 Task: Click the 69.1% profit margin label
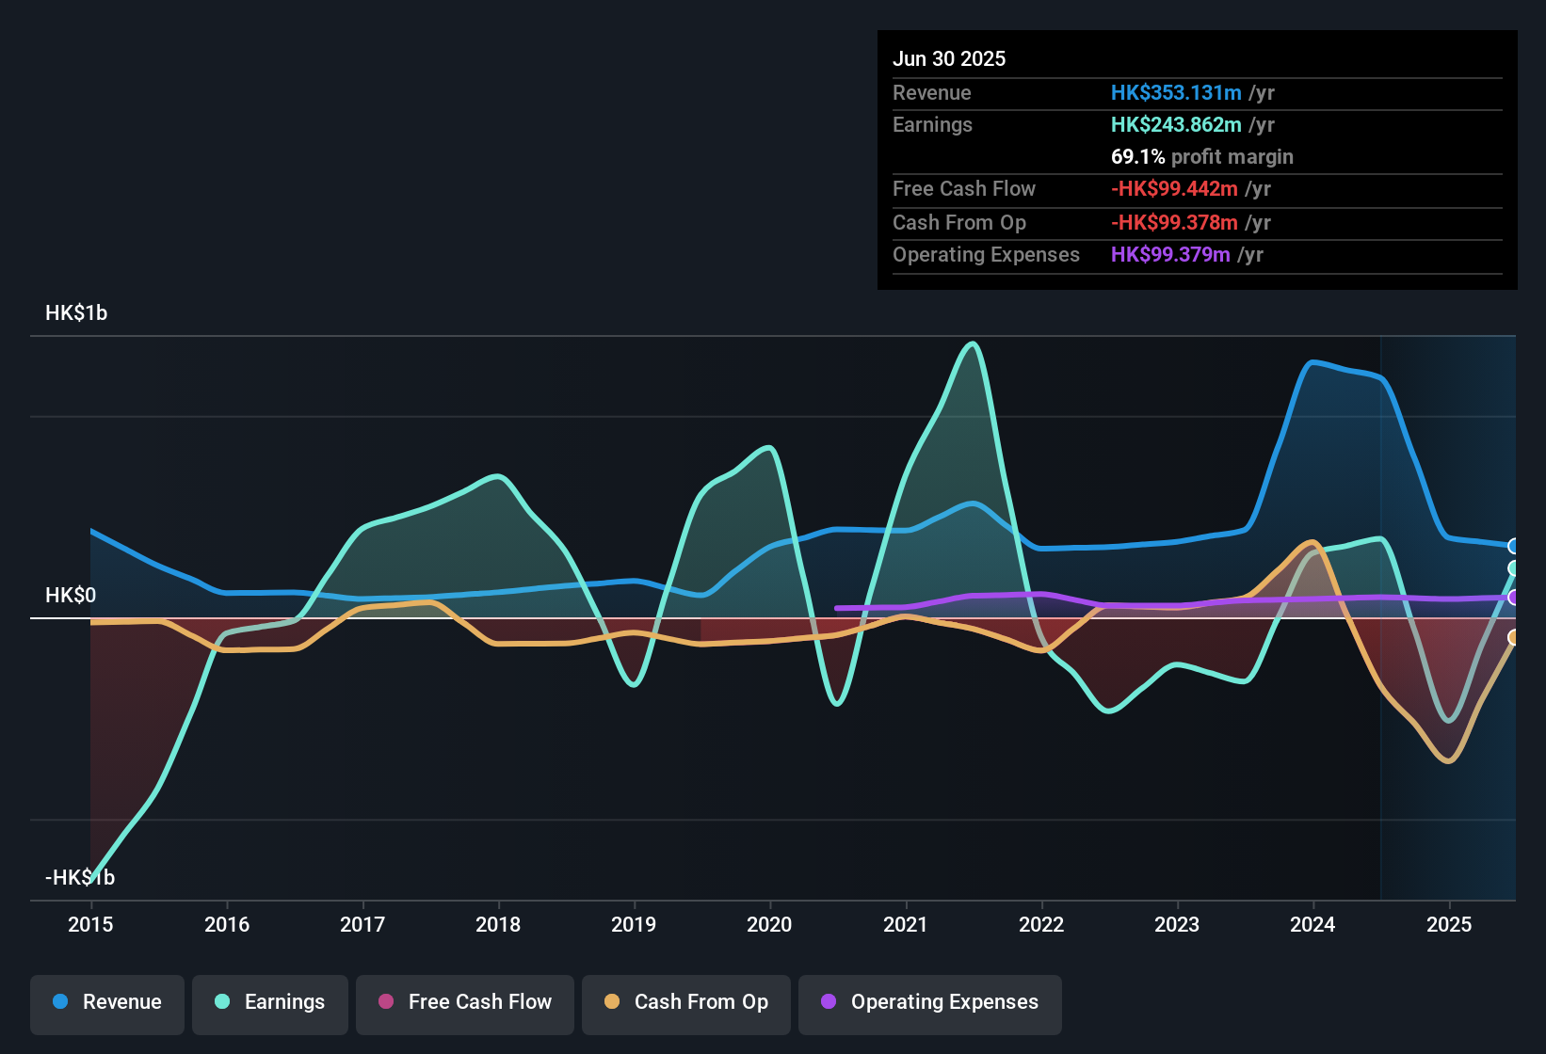(x=1202, y=157)
